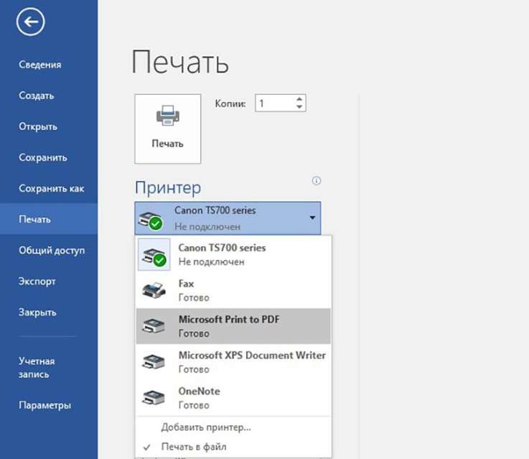Select the Microsoft XPS Document Writer icon
Screen dimensions: 529x459
point(153,362)
